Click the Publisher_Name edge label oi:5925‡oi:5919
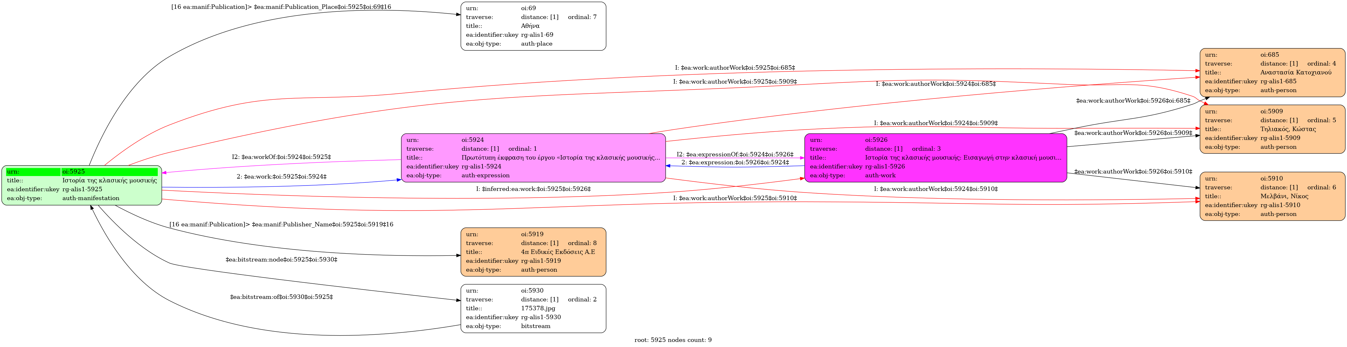Image resolution: width=1347 pixels, height=347 pixels. (x=281, y=225)
